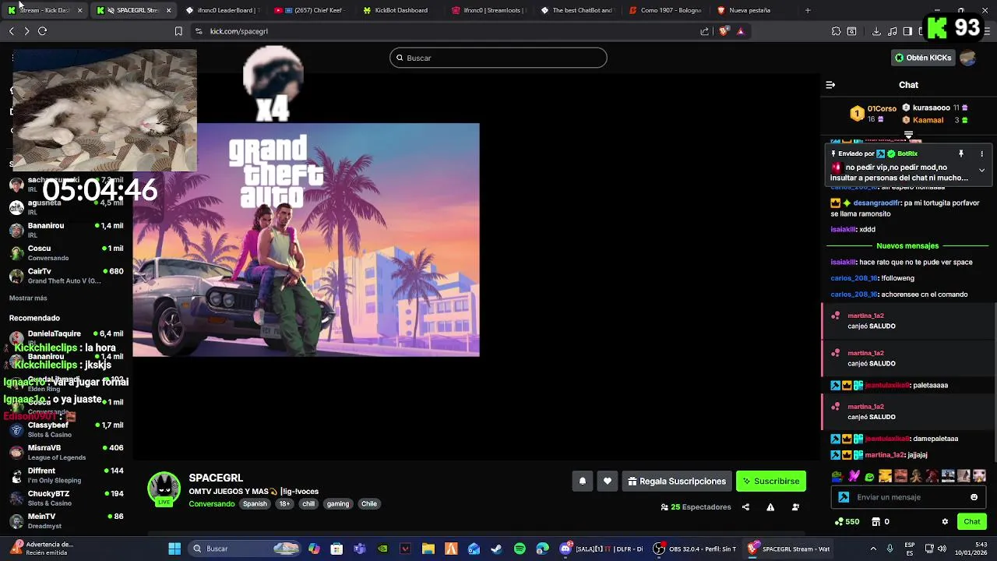997x561 pixels.
Task: Click the 550 channel points icon
Action: (839, 522)
